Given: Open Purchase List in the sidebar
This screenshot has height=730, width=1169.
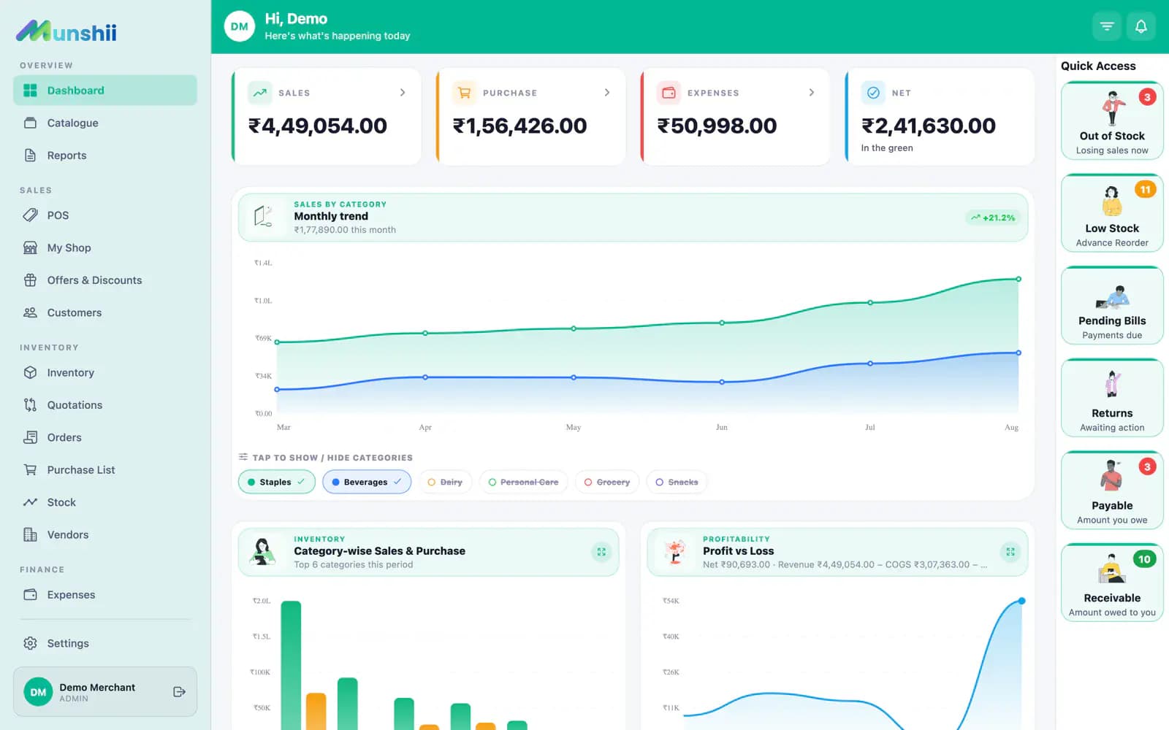Looking at the screenshot, I should point(105,470).
